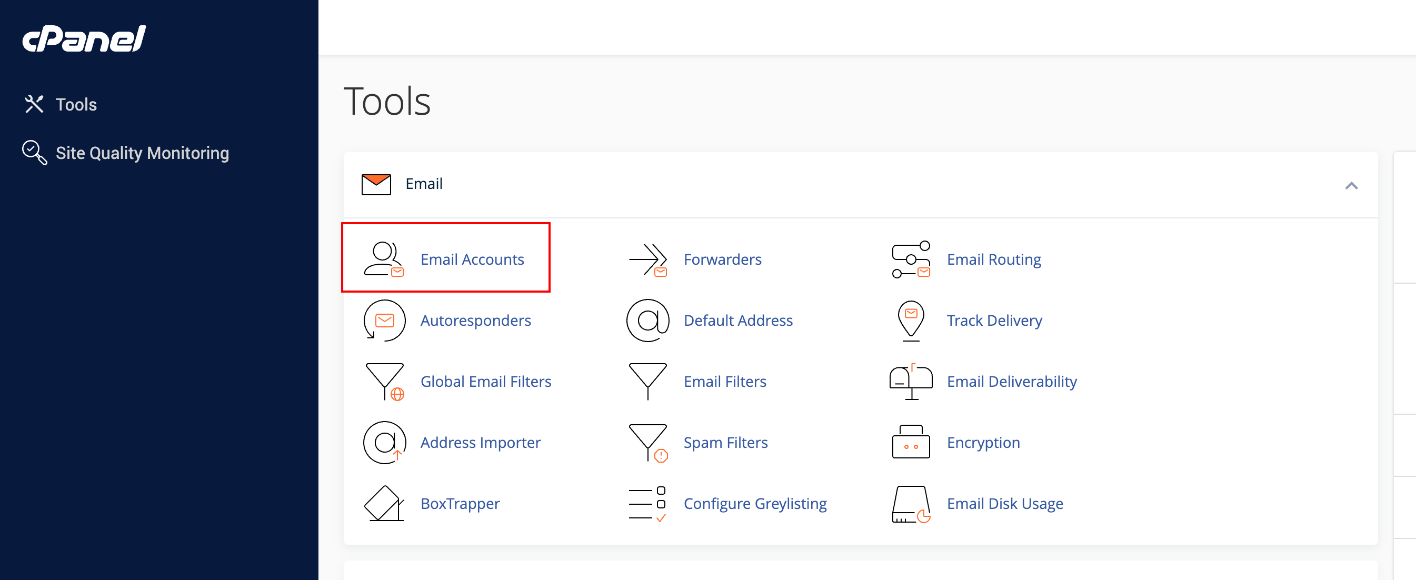The image size is (1416, 580).
Task: Collapse the Email section chevron
Action: 1351,185
